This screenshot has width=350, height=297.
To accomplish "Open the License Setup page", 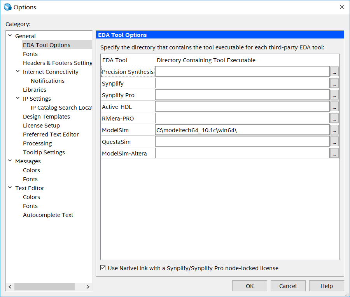I will (x=41, y=126).
